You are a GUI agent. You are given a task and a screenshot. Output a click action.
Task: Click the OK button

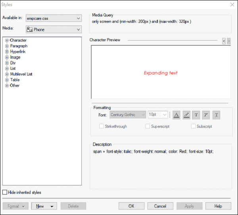(131, 206)
